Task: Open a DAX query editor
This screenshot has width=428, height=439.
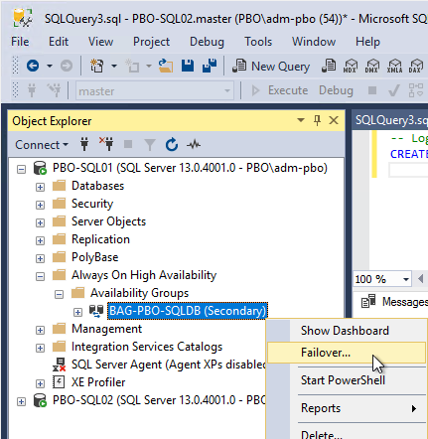Action: 416,66
